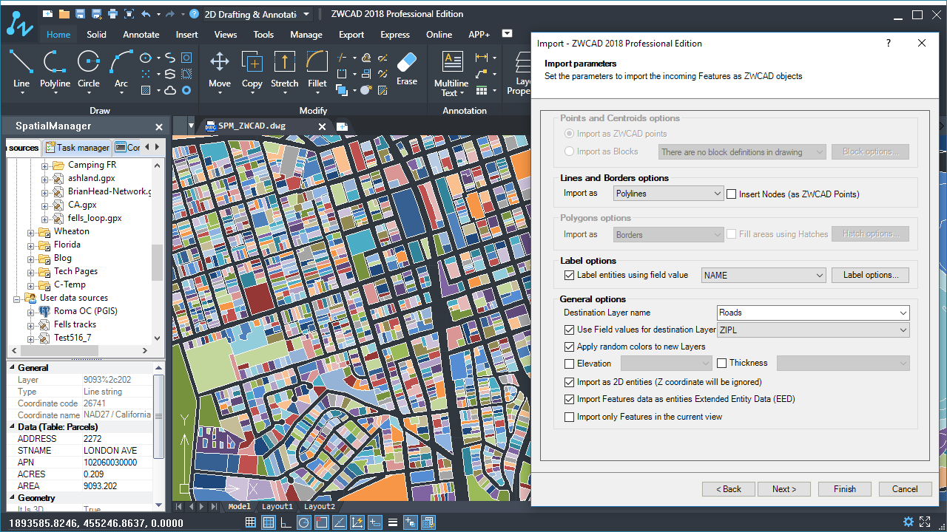Click the Cancel button

(x=905, y=489)
